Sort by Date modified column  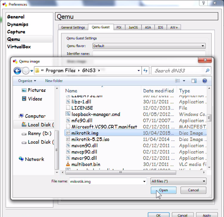coord(159,91)
